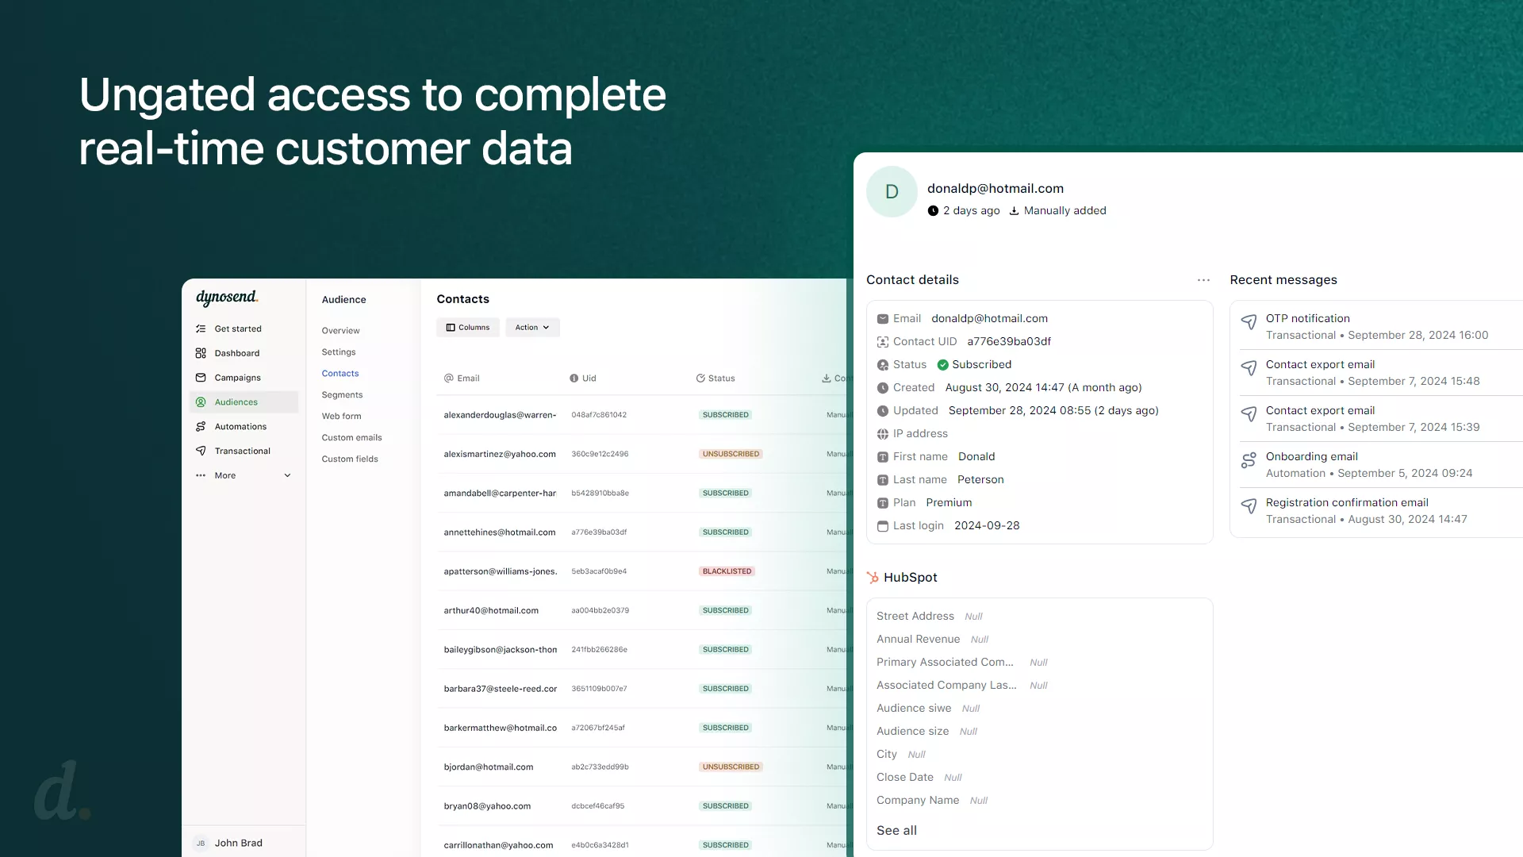Open the annettehines@hotmail.com contact row
The width and height of the screenshot is (1523, 857).
click(500, 532)
